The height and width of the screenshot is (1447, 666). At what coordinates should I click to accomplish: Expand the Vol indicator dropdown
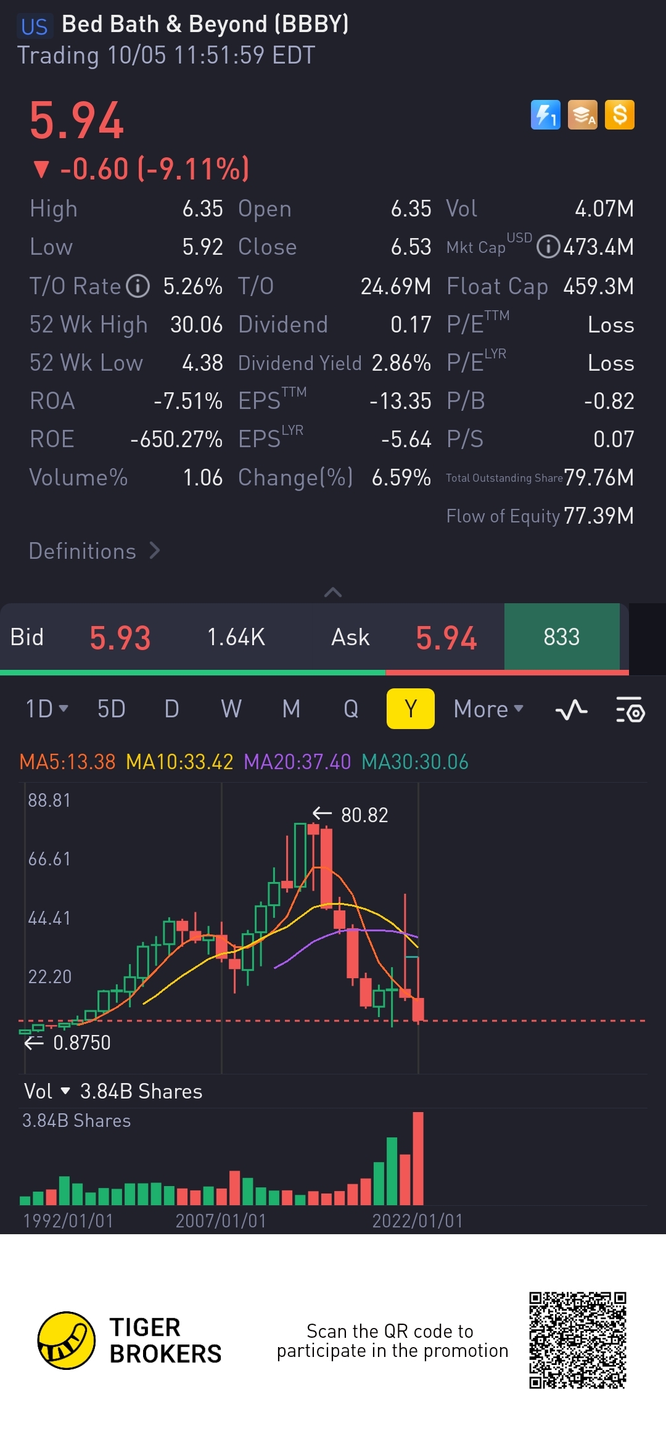pos(47,1091)
